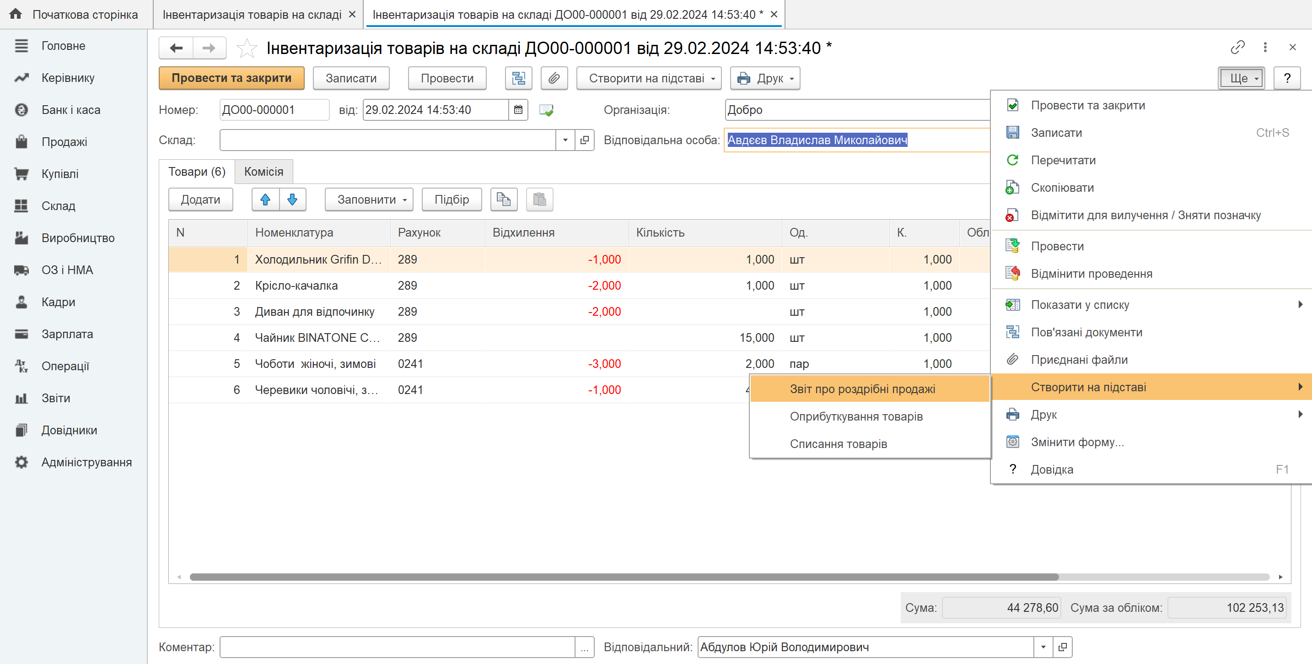Expand Показати у списку submenu
The height and width of the screenshot is (664, 1312).
point(1152,305)
